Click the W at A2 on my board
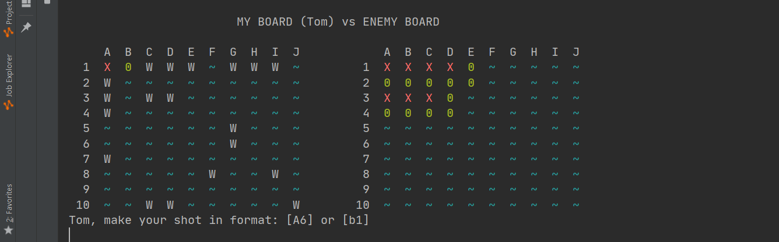779x242 pixels. 107,83
